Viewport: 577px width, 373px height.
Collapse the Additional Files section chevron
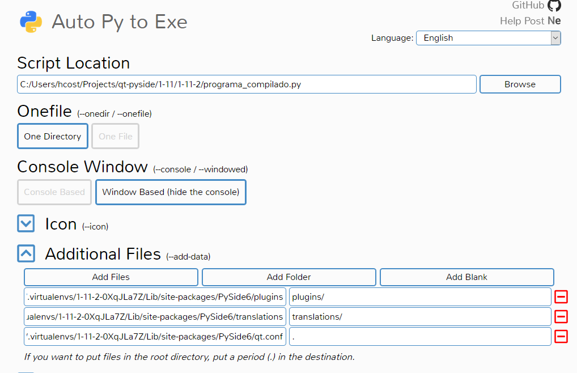tap(26, 253)
